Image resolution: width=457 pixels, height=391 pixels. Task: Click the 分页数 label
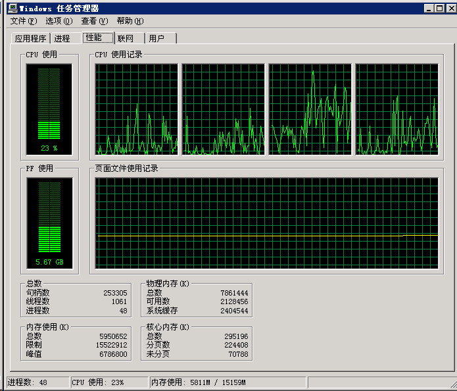[x=158, y=345]
